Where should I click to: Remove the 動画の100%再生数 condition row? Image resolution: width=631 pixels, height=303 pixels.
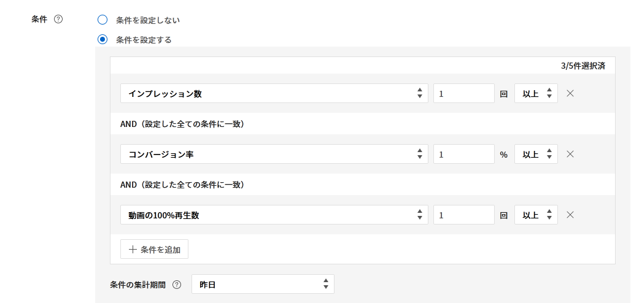coord(570,215)
